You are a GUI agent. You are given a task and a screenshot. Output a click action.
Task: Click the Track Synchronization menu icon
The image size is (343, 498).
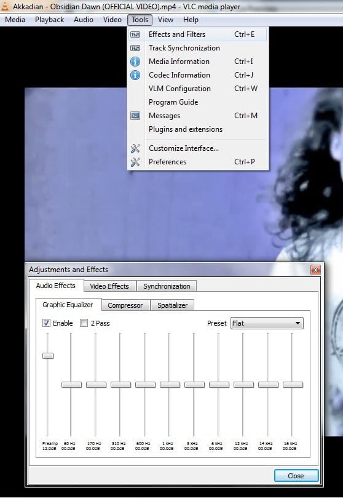(135, 48)
